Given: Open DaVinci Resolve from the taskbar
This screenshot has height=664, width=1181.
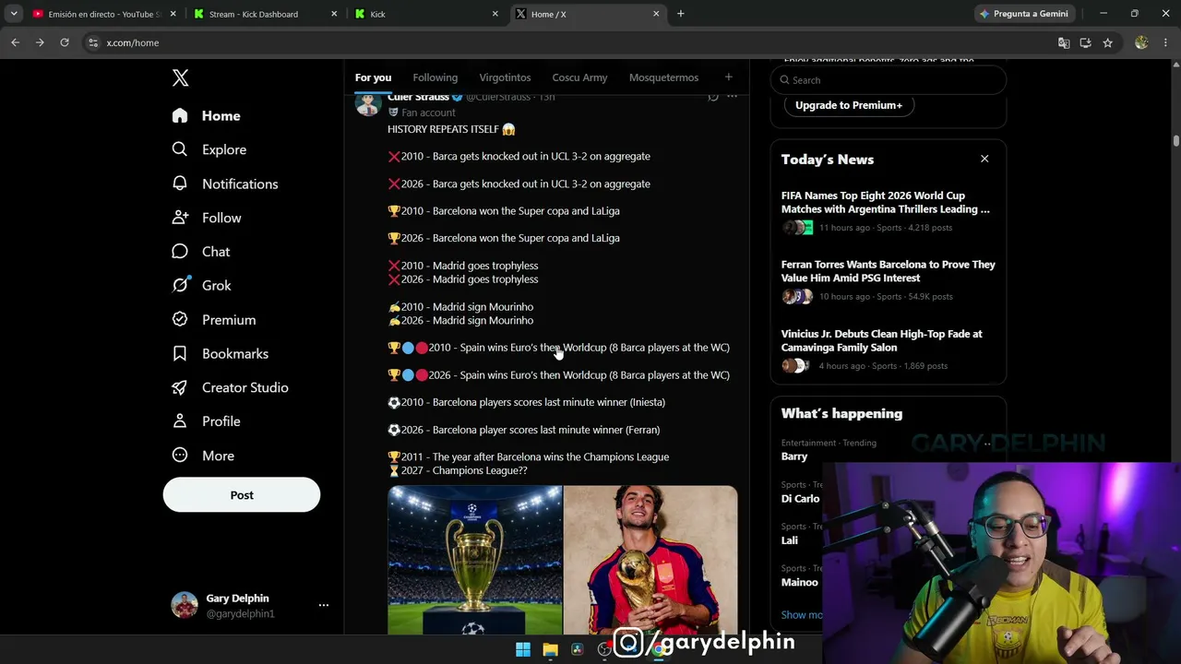Looking at the screenshot, I should (578, 649).
